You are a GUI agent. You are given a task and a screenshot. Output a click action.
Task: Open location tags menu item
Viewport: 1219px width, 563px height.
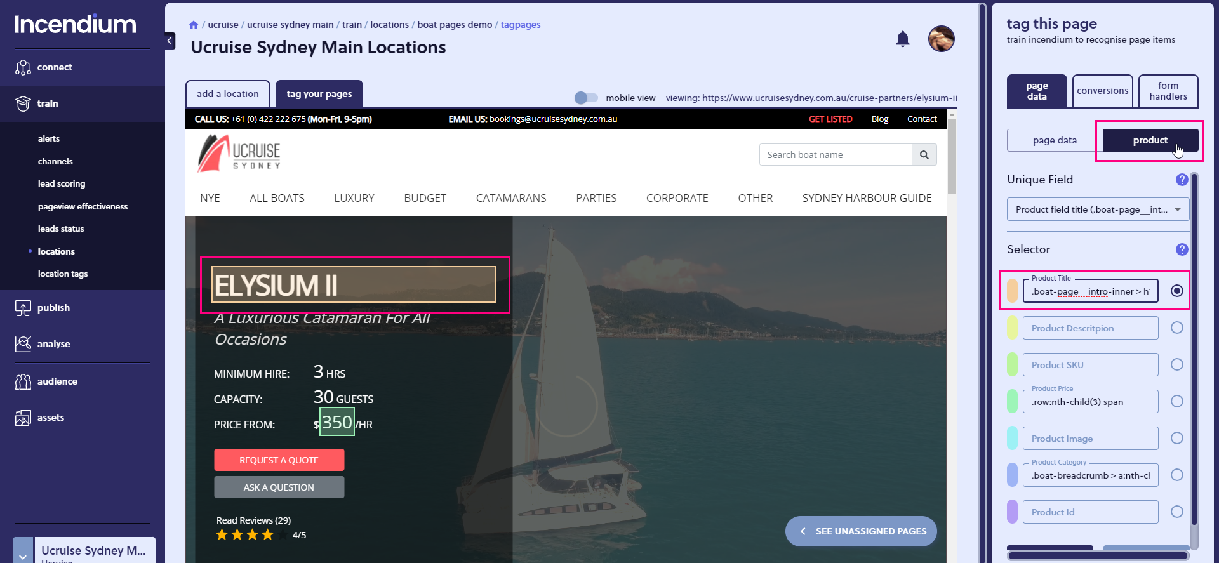coord(63,274)
